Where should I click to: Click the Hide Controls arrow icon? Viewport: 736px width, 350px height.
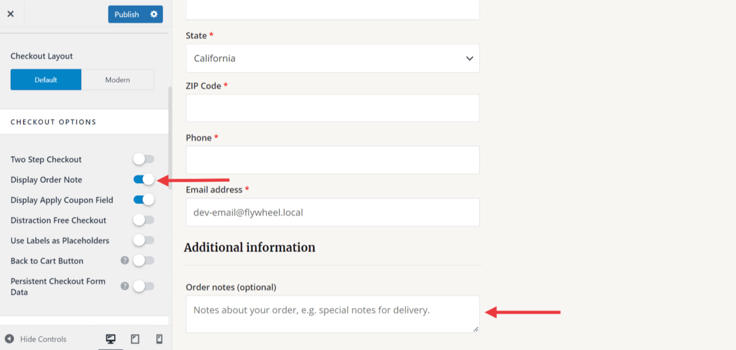(10, 339)
